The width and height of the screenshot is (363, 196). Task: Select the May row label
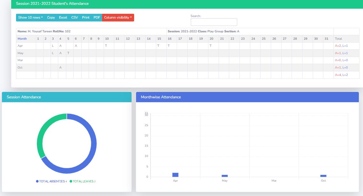tap(20, 53)
